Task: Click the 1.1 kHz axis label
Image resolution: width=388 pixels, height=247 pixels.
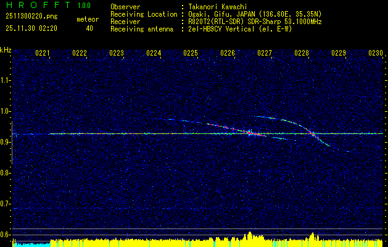Action: (6, 80)
